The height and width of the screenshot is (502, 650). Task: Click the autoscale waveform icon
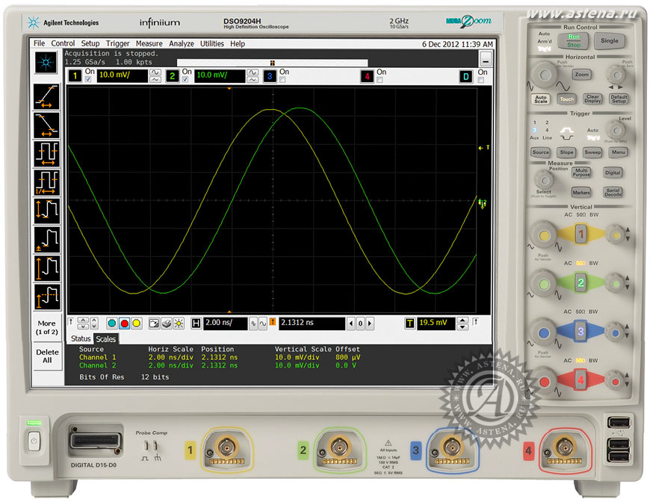[x=154, y=323]
